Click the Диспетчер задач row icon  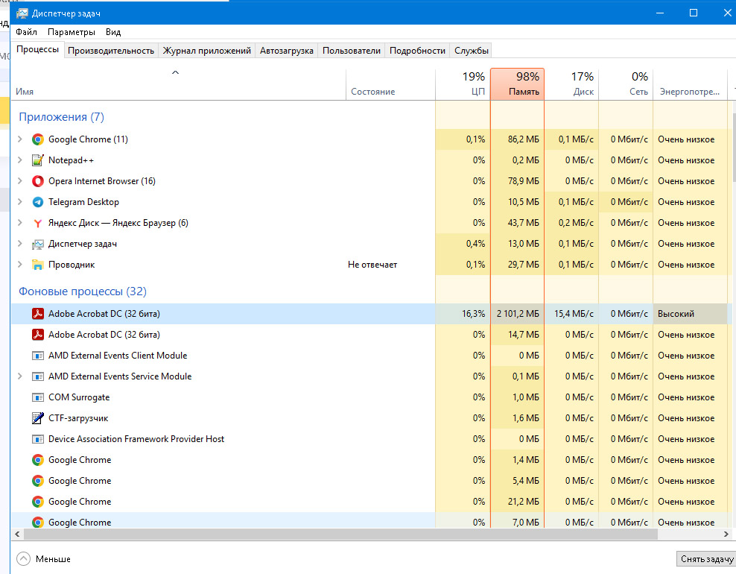[37, 244]
